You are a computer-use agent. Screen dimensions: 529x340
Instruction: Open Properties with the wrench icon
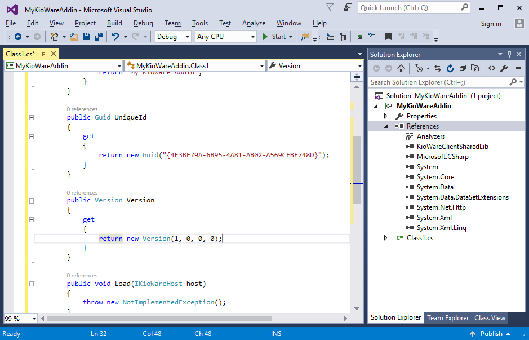(x=504, y=69)
